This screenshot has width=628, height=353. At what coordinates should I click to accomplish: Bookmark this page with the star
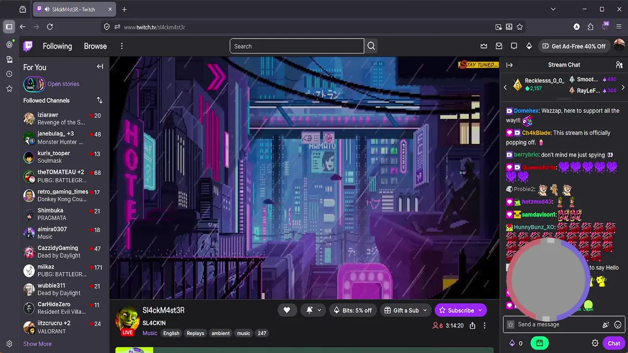(520, 27)
